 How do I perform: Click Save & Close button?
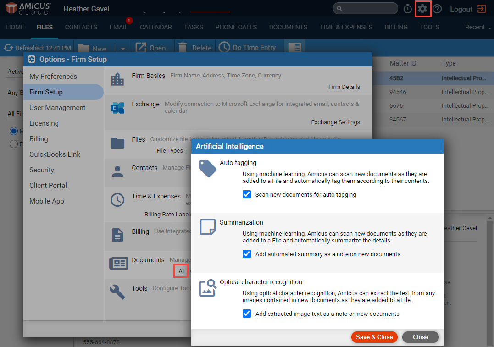tap(374, 337)
